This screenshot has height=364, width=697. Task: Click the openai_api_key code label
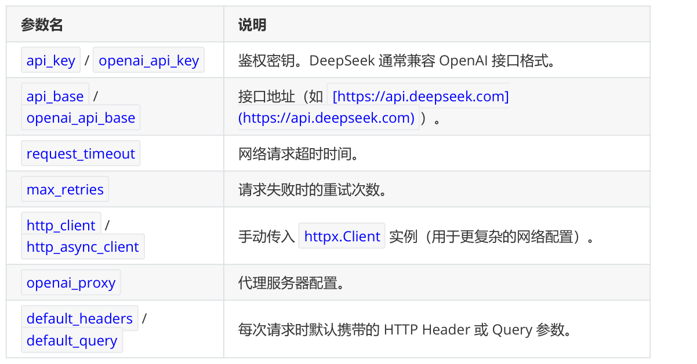[x=149, y=61]
